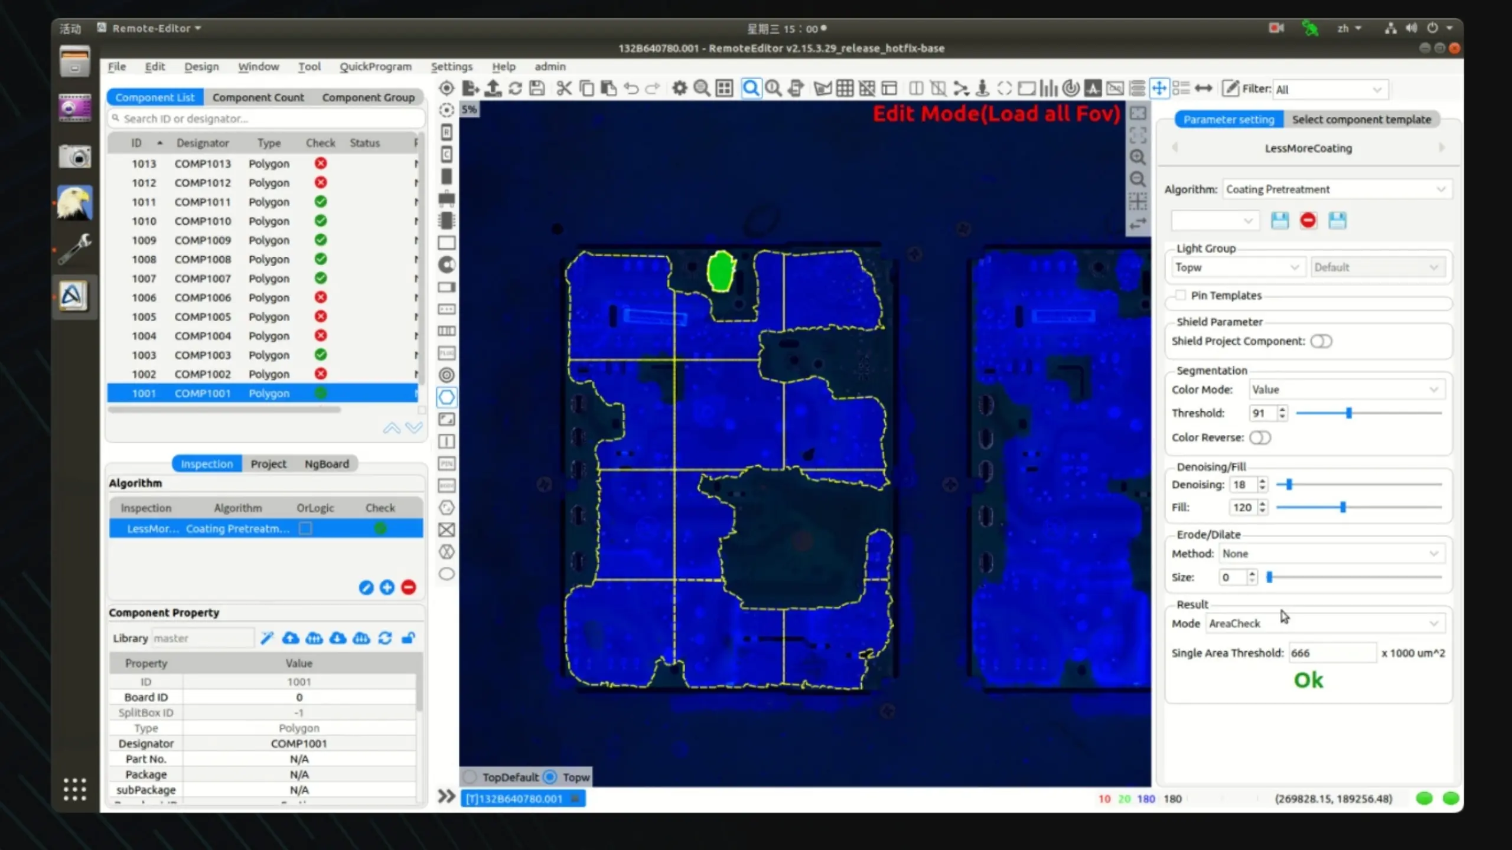Select the polygon shape tool in vertical toolbar
Image resolution: width=1512 pixels, height=850 pixels.
(x=447, y=397)
